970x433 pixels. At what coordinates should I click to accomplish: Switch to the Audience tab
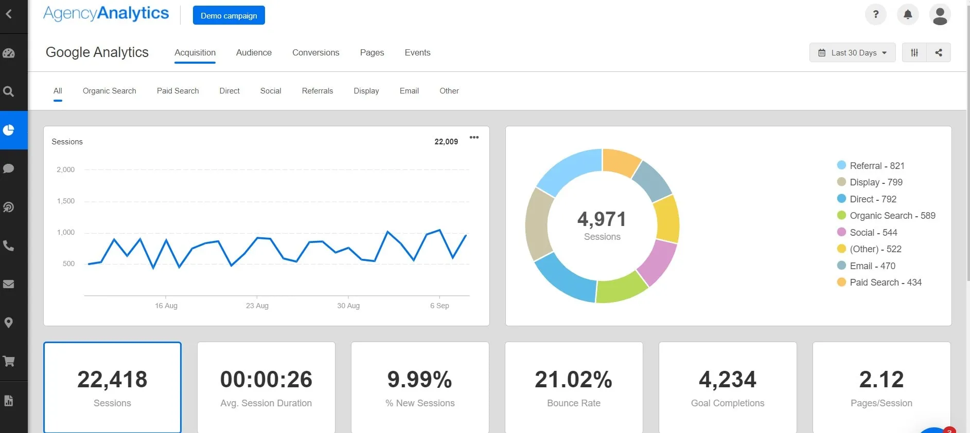254,52
